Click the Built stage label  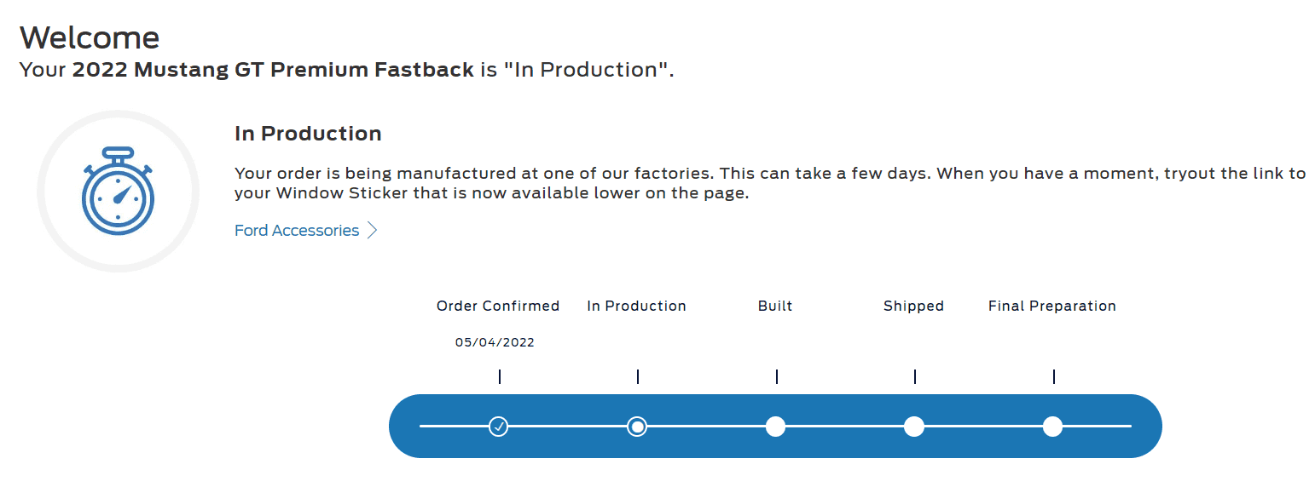pos(775,306)
